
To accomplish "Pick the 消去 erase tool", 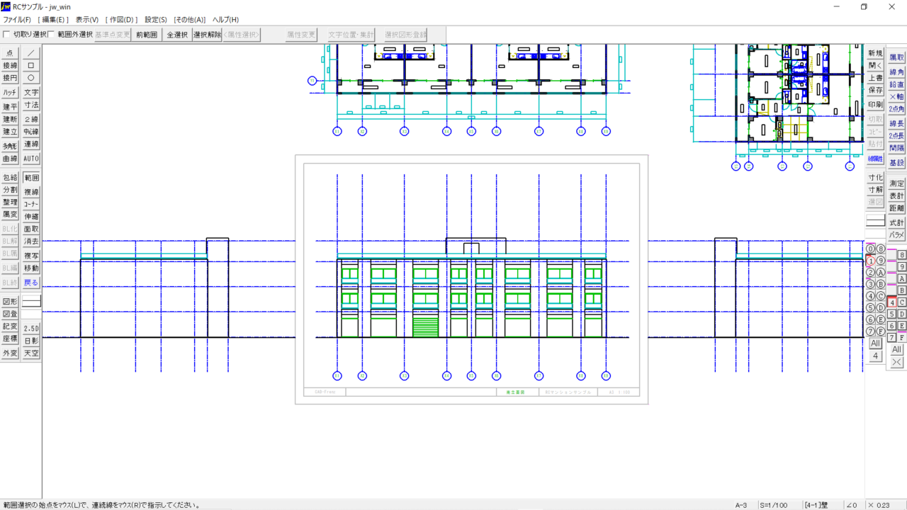I will pos(31,242).
